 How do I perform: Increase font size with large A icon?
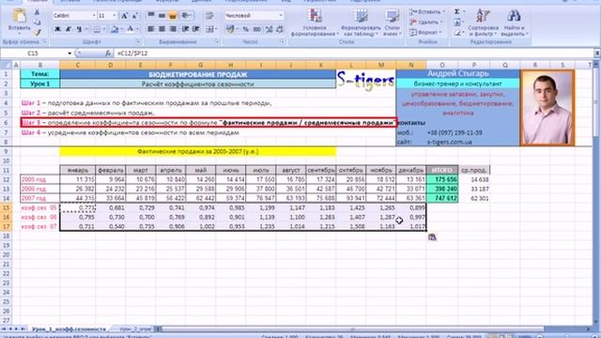pos(124,16)
